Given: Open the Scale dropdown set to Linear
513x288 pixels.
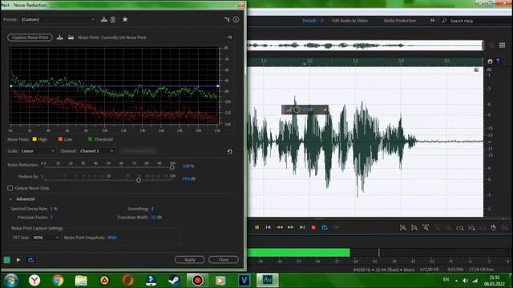Looking at the screenshot, I should [38, 151].
